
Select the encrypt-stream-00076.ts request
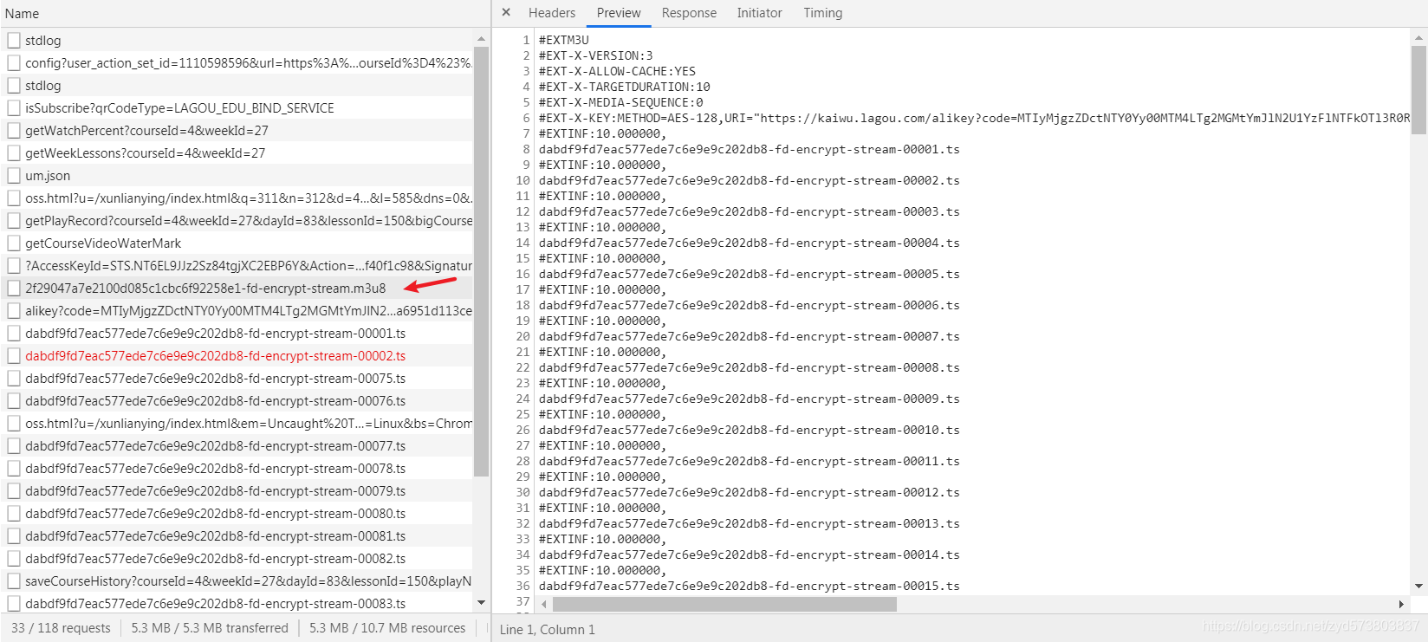(x=237, y=401)
